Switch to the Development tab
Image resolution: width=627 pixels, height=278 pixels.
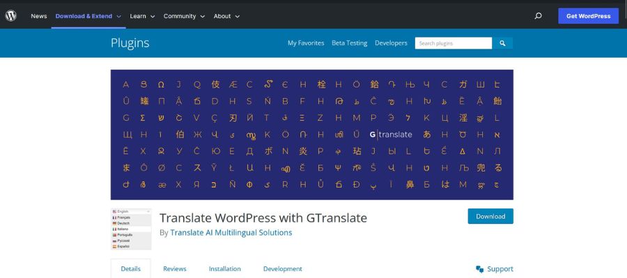(283, 269)
